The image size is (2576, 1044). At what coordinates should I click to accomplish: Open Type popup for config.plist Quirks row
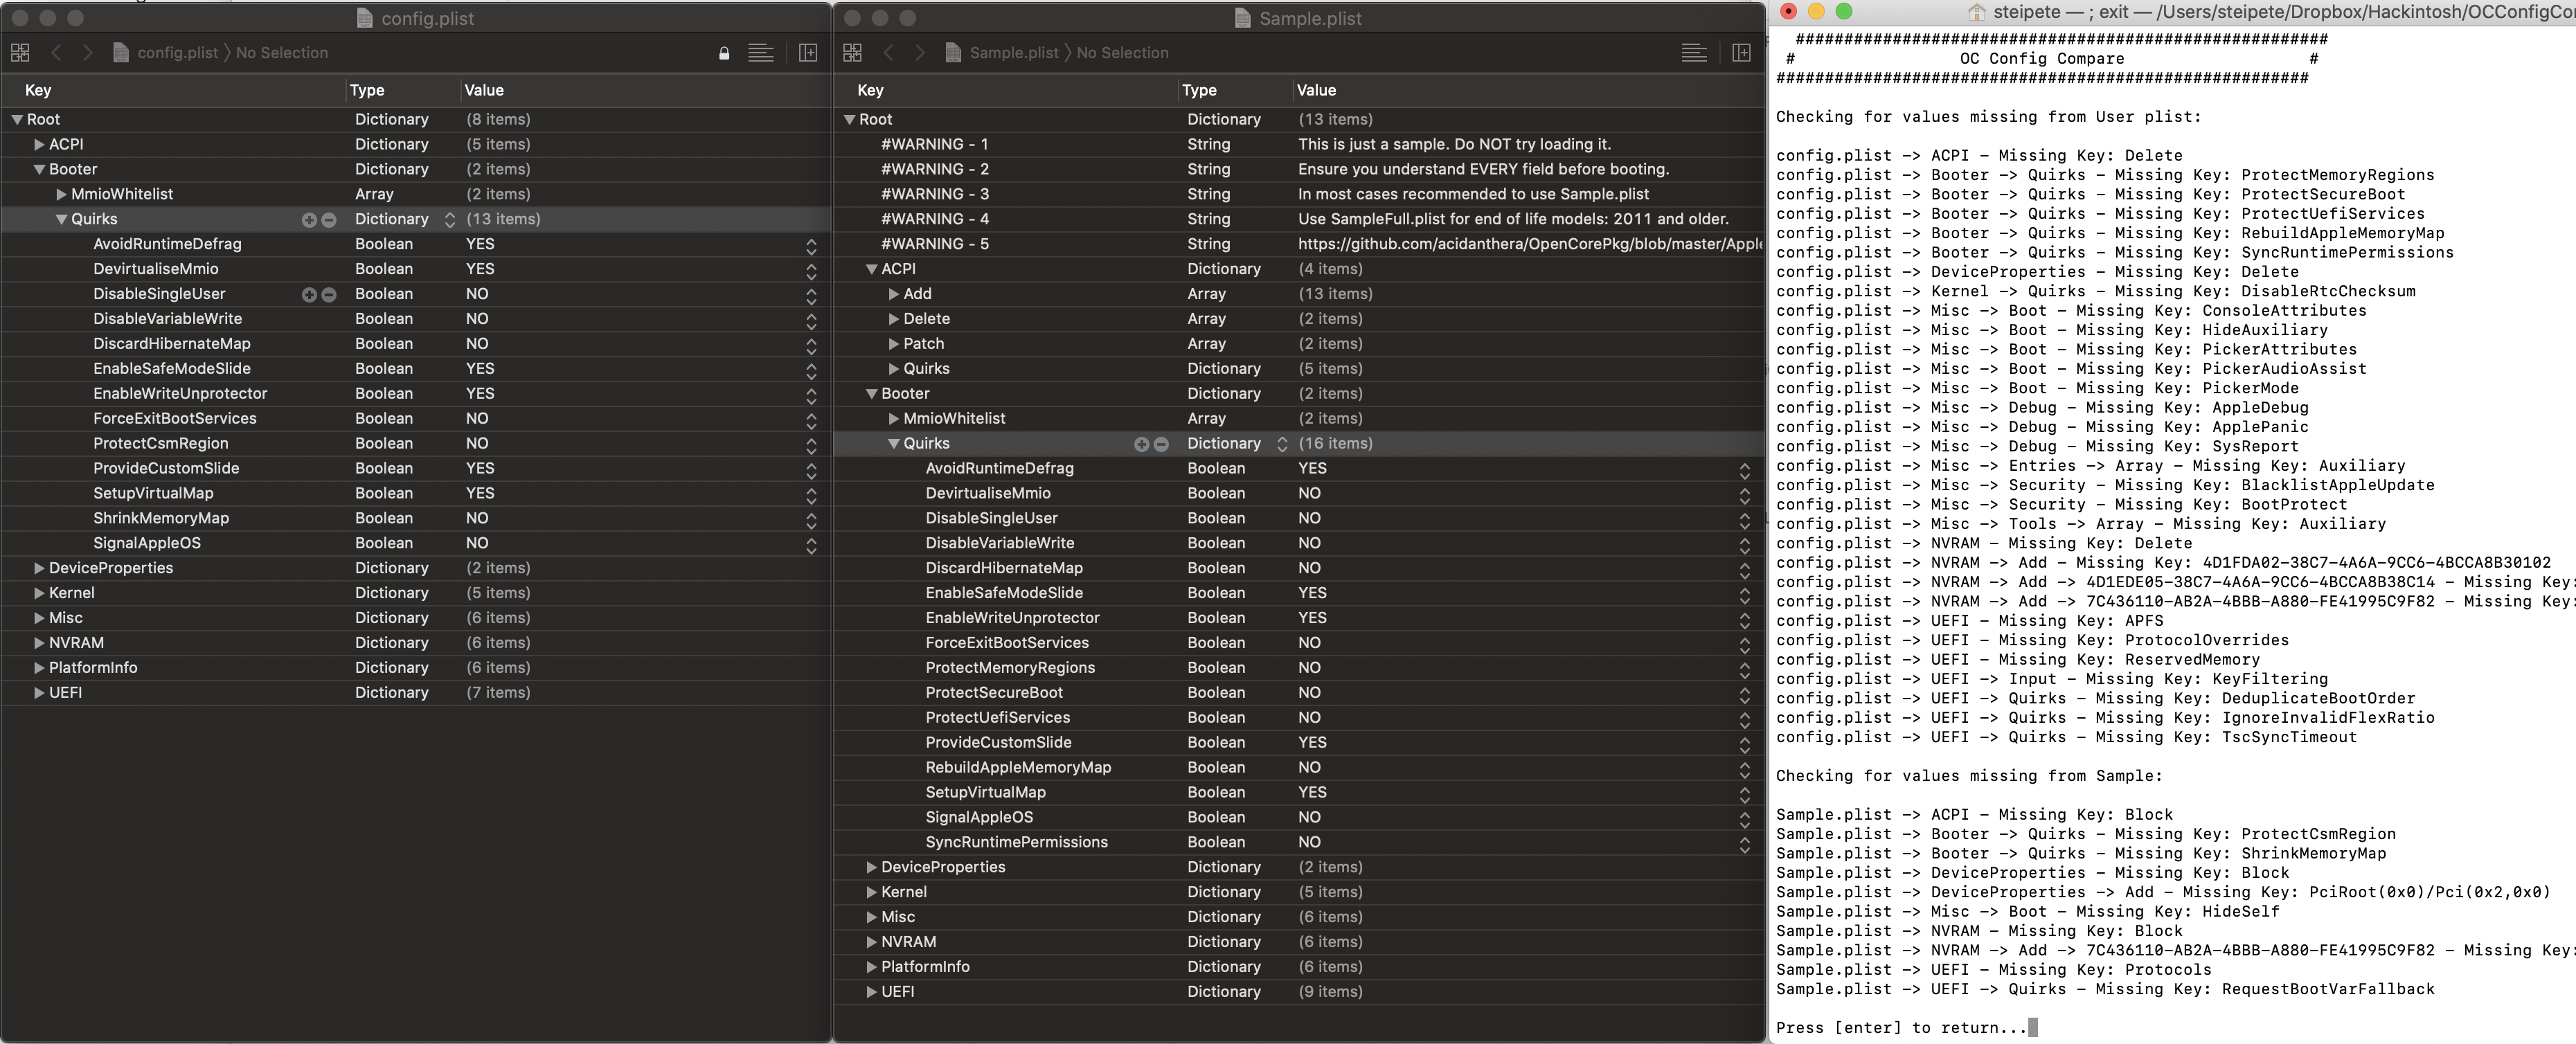pos(449,220)
